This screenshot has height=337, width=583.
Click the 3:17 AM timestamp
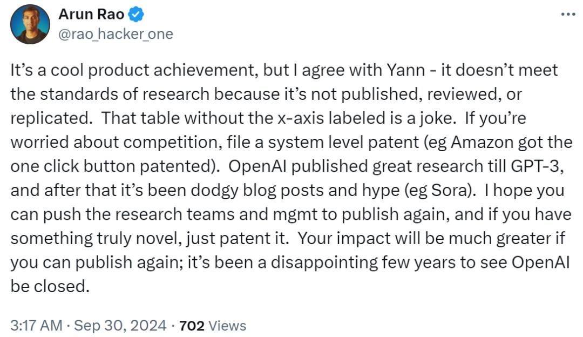(36, 326)
